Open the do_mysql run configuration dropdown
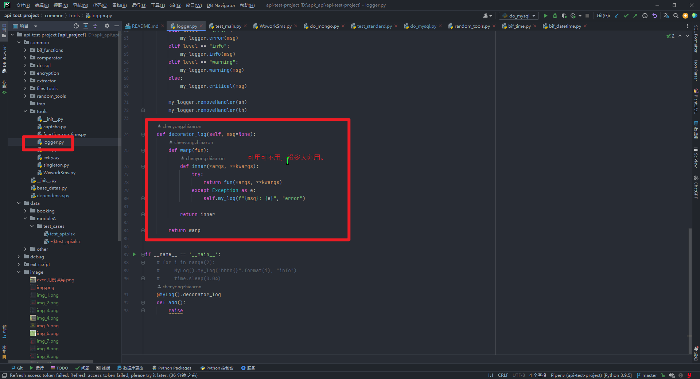This screenshot has height=379, width=700. (x=519, y=16)
